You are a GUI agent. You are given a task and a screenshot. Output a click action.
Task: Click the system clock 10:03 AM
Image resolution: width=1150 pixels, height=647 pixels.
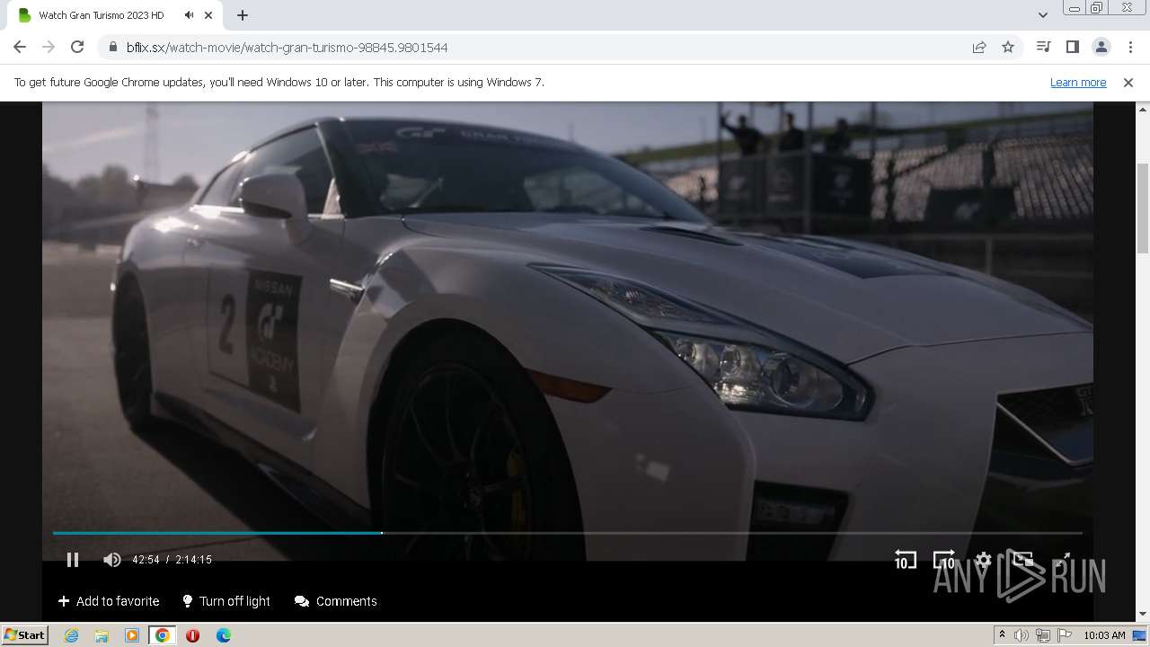[1104, 635]
